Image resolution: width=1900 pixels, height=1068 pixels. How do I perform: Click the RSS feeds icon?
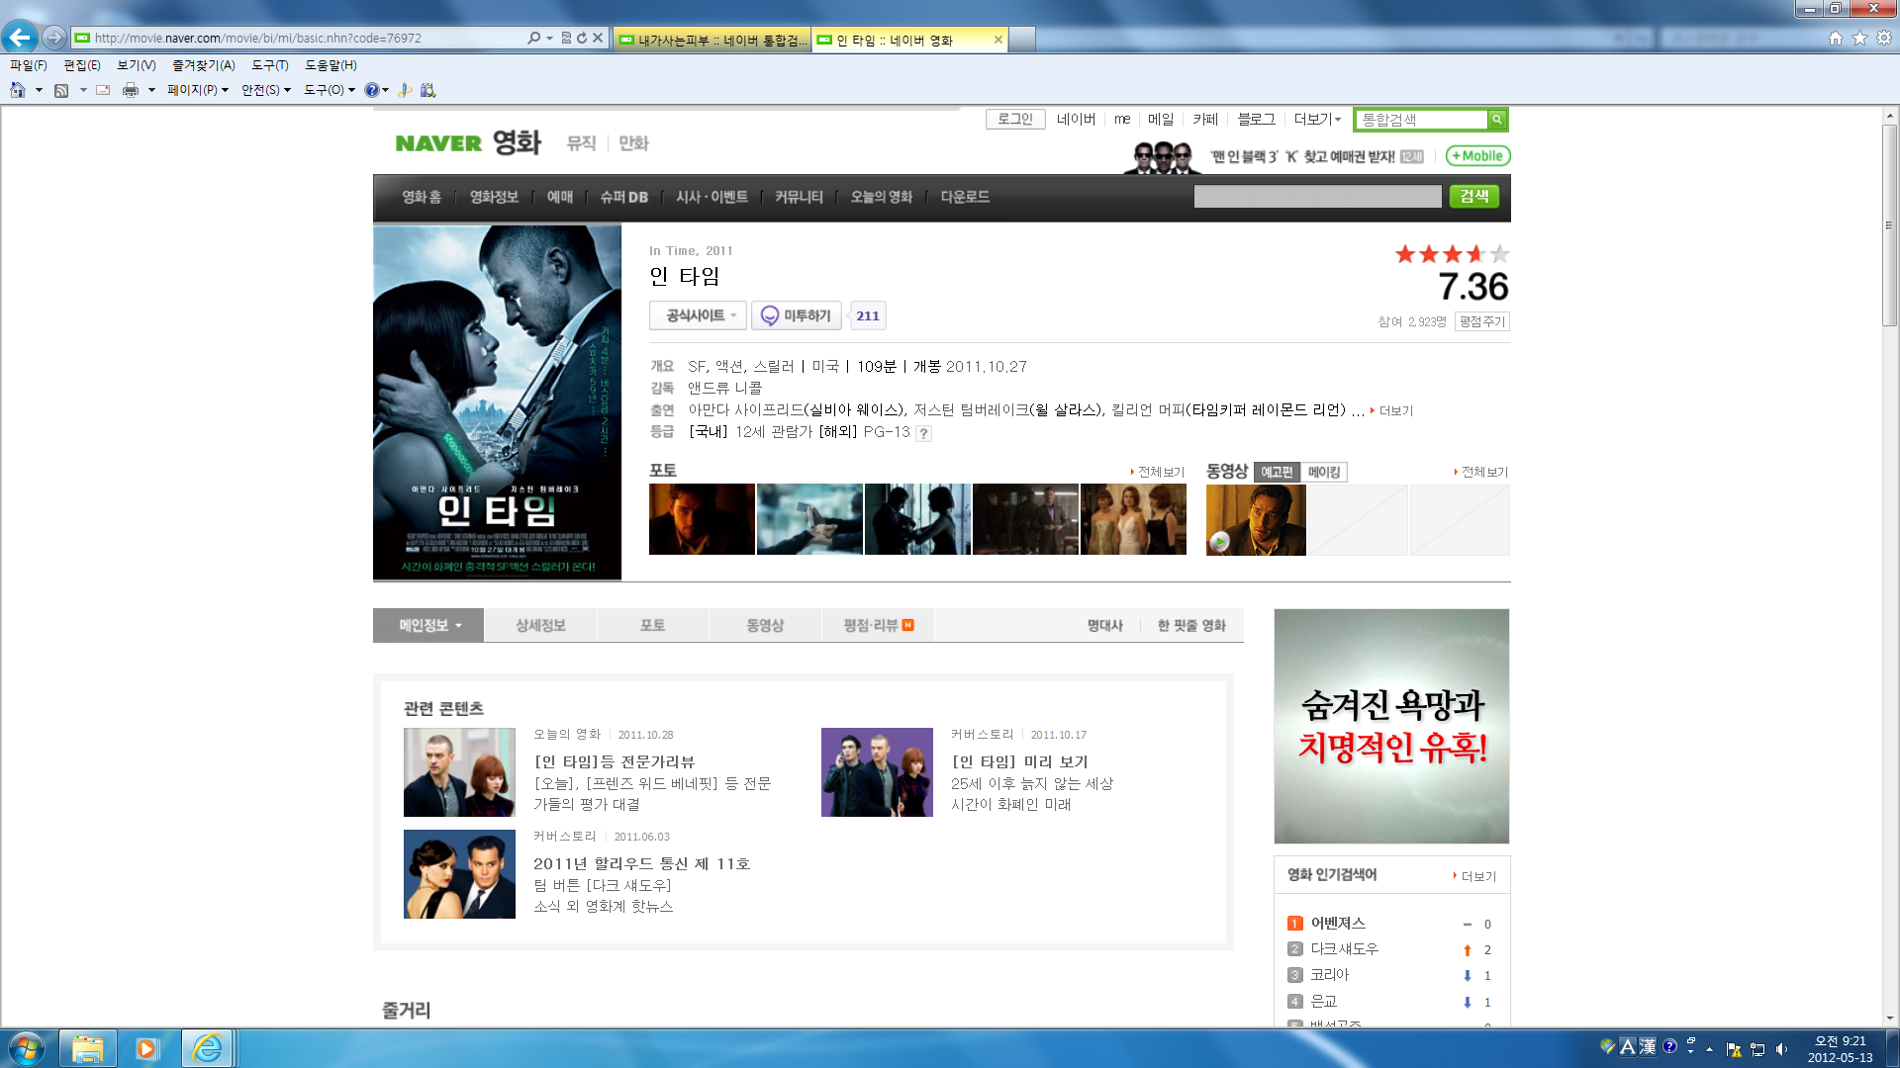pyautogui.click(x=61, y=90)
